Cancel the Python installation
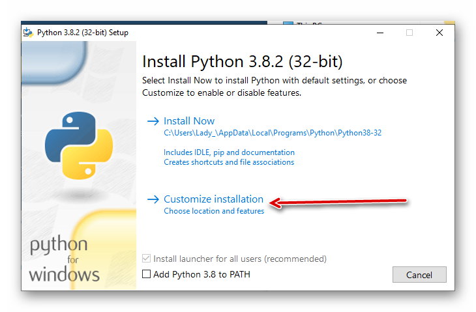Screen dimensions: 476x312 419,275
